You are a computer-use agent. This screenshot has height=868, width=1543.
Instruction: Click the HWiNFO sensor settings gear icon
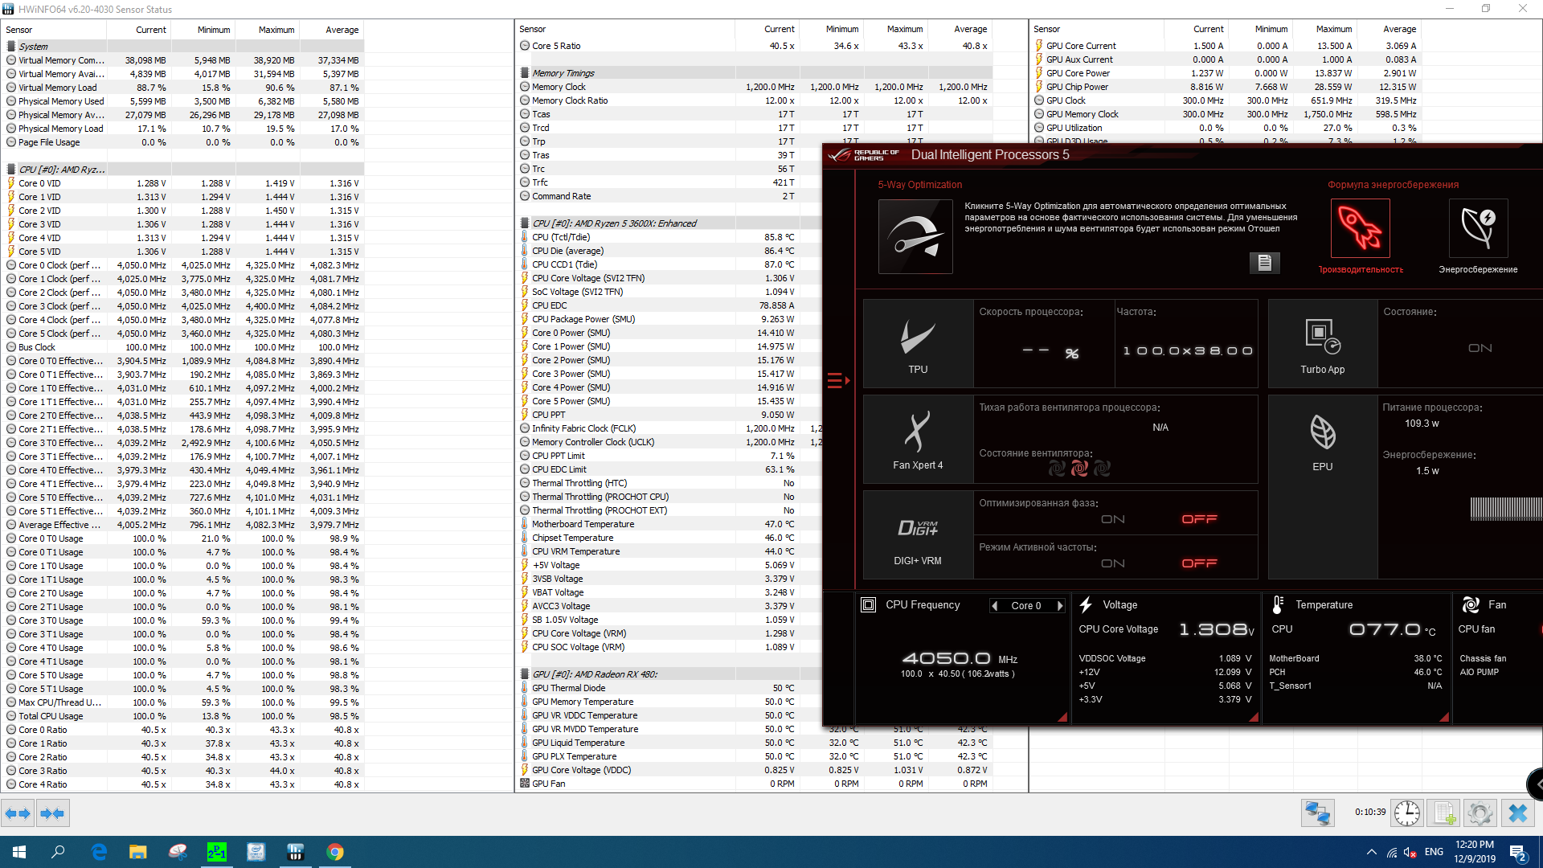[1480, 813]
